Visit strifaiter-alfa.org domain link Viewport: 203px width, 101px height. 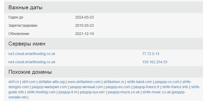coord(52,82)
